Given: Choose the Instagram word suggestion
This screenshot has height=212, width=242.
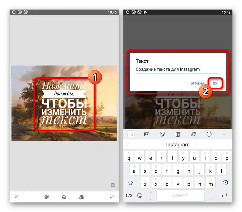Looking at the screenshot, I should pos(178,145).
